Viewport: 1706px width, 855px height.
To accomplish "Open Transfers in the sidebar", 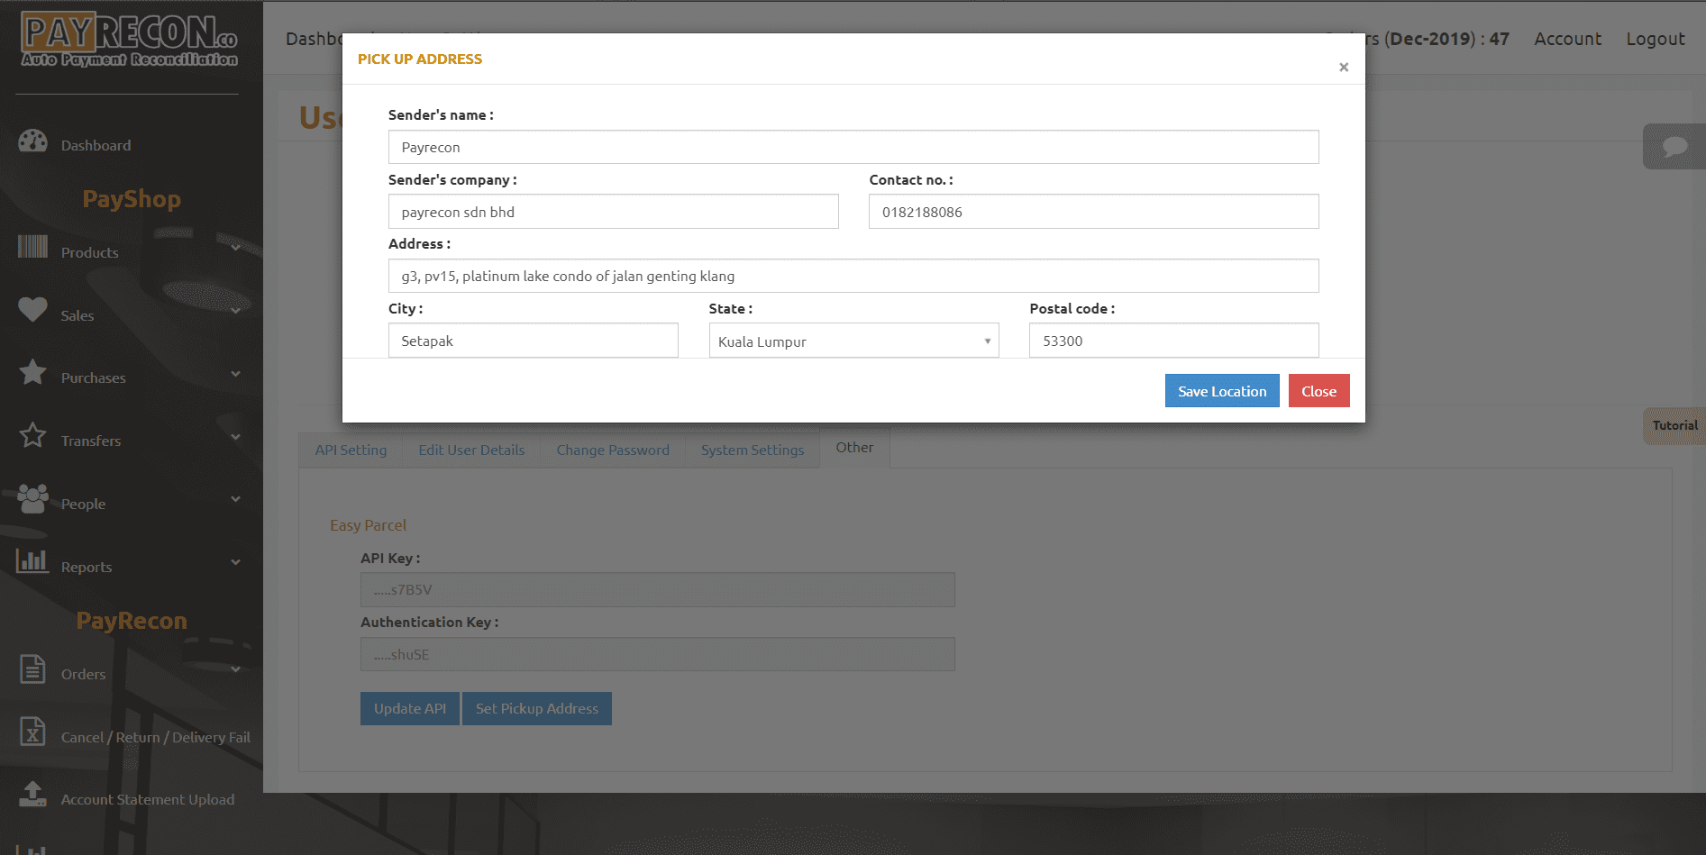I will [x=90, y=441].
